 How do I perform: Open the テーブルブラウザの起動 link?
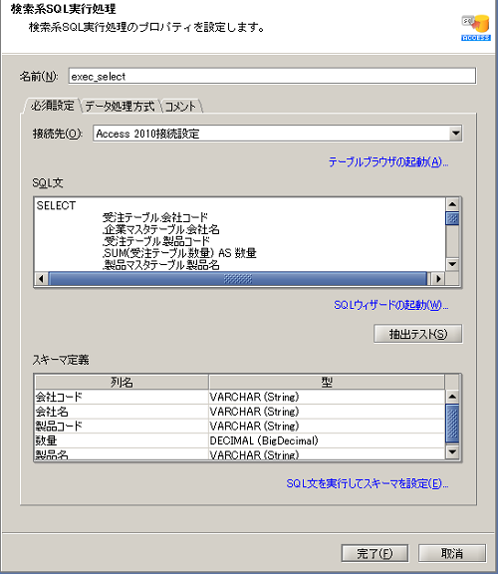pyautogui.click(x=388, y=161)
